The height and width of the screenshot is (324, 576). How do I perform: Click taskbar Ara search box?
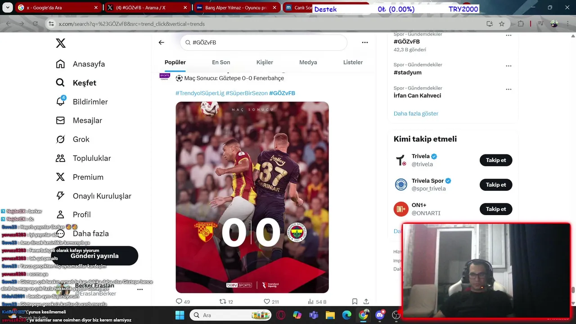click(x=230, y=315)
